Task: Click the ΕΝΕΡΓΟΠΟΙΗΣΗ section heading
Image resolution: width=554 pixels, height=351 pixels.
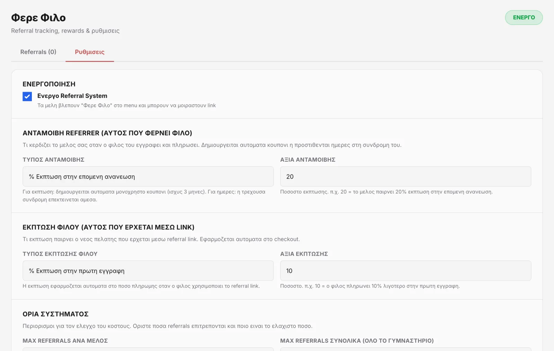Action: coord(49,84)
